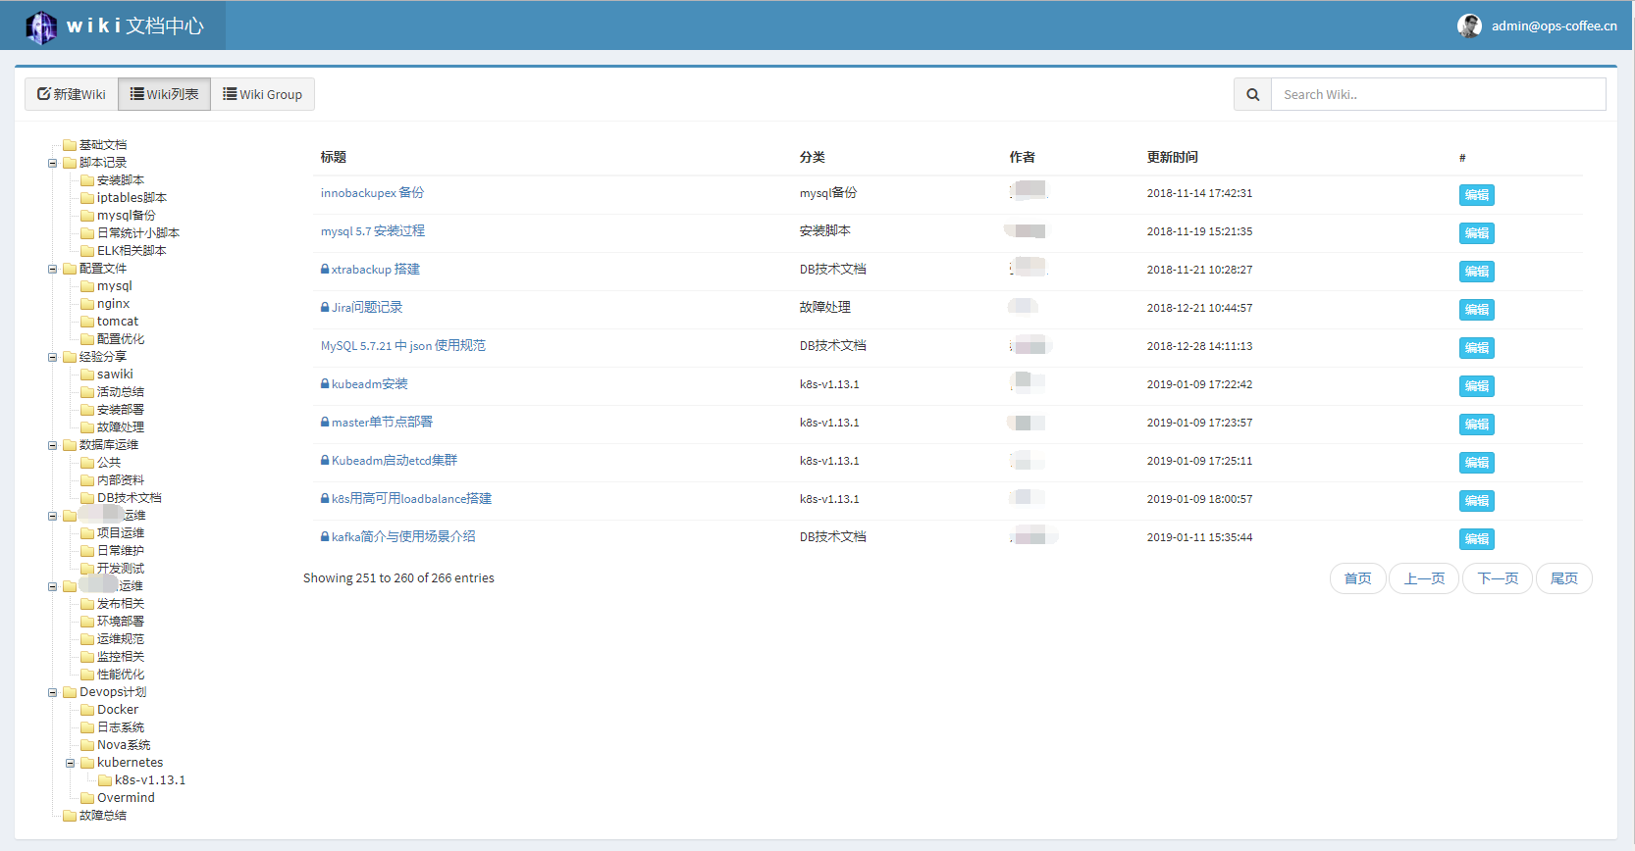Click the admin user avatar

click(1469, 26)
